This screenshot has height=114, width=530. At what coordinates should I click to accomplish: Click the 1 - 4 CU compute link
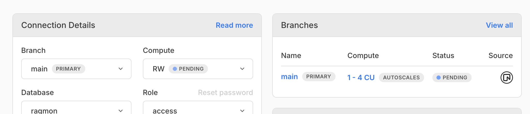point(361,78)
